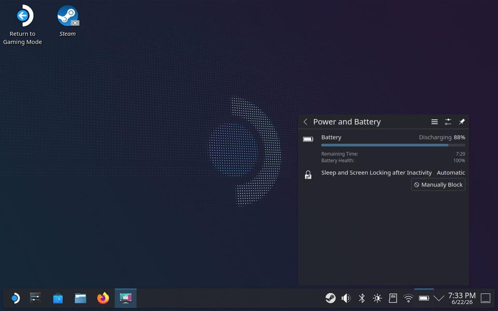The image size is (498, 311).
Task: Expand hidden system tray icons arrow
Action: point(439,298)
